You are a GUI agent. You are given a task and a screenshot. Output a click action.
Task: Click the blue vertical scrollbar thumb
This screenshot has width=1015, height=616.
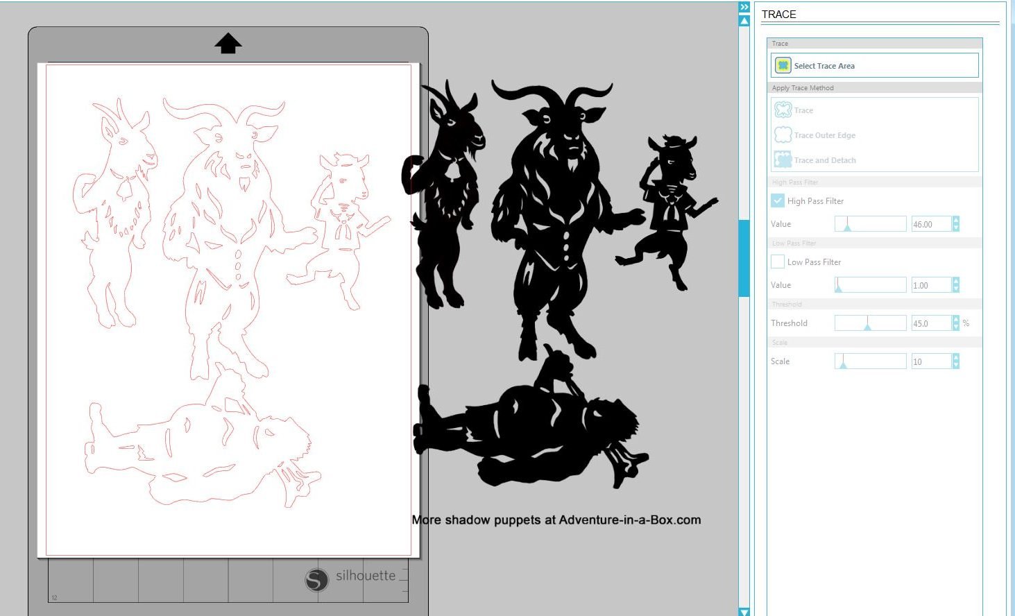744,258
